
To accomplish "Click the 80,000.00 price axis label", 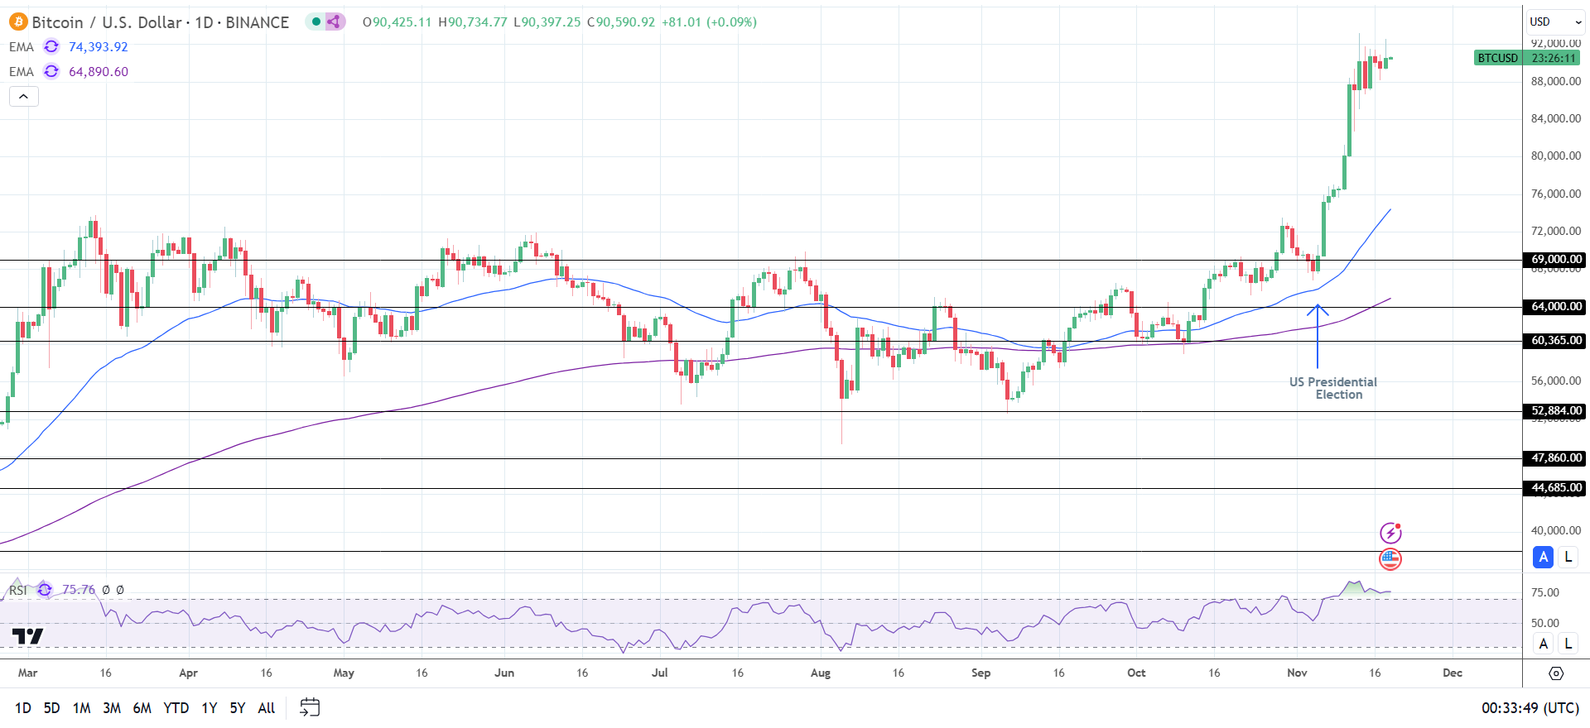I will point(1556,156).
